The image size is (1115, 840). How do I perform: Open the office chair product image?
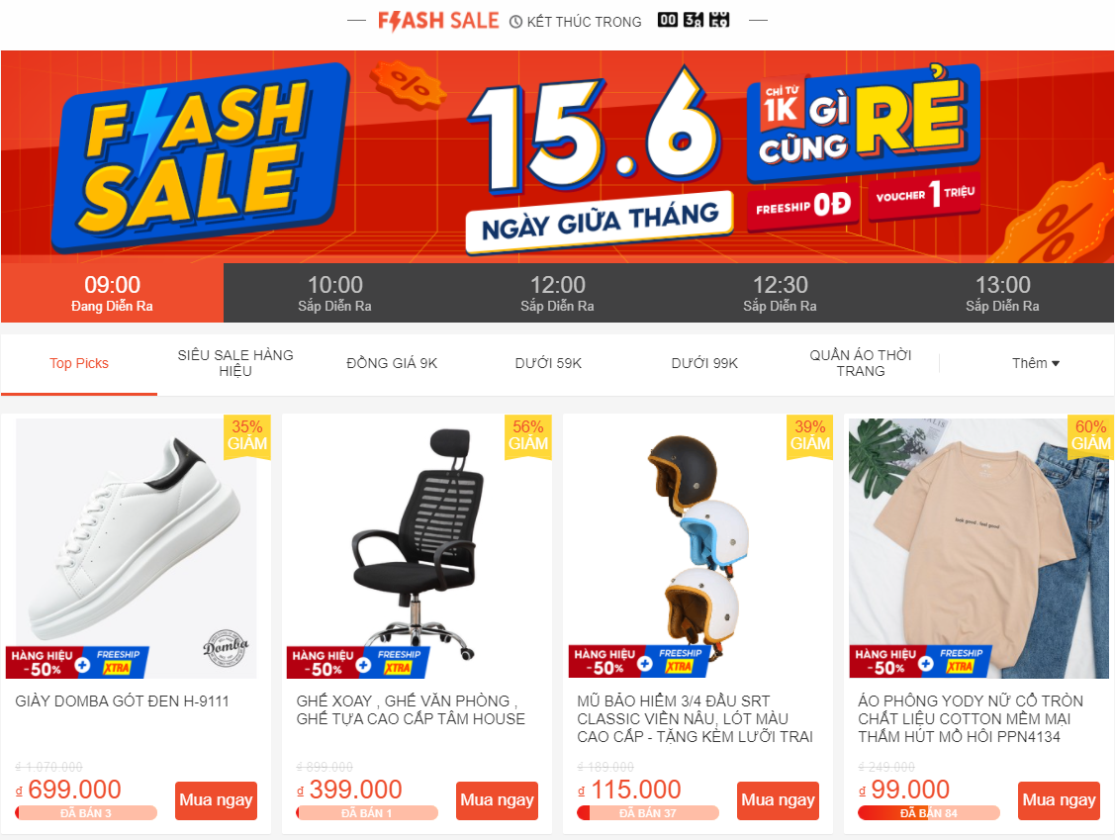(417, 548)
